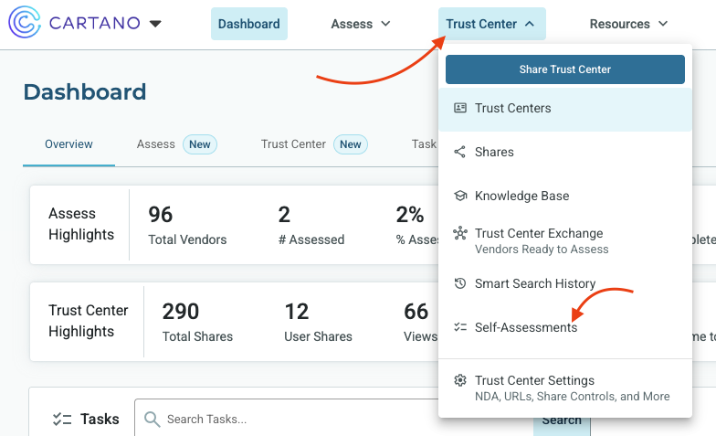Click the 12 User Shares stat

(x=318, y=322)
